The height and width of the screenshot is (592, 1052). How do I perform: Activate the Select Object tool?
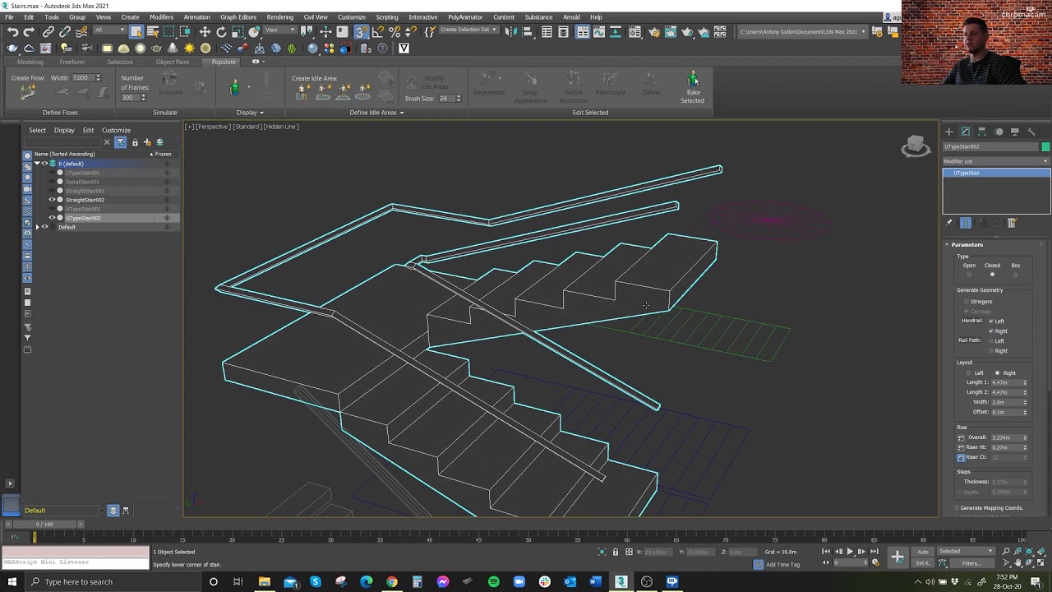[136, 32]
